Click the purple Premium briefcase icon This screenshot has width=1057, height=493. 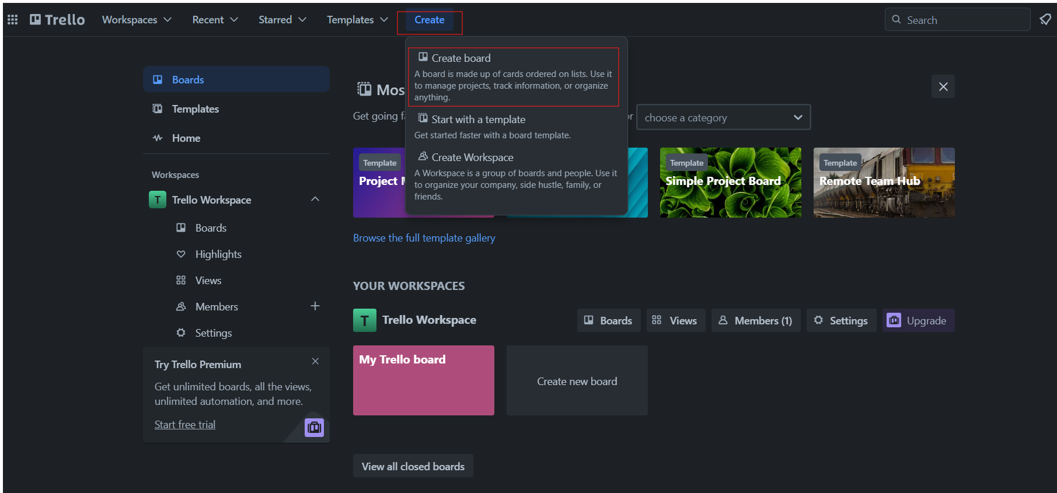314,428
